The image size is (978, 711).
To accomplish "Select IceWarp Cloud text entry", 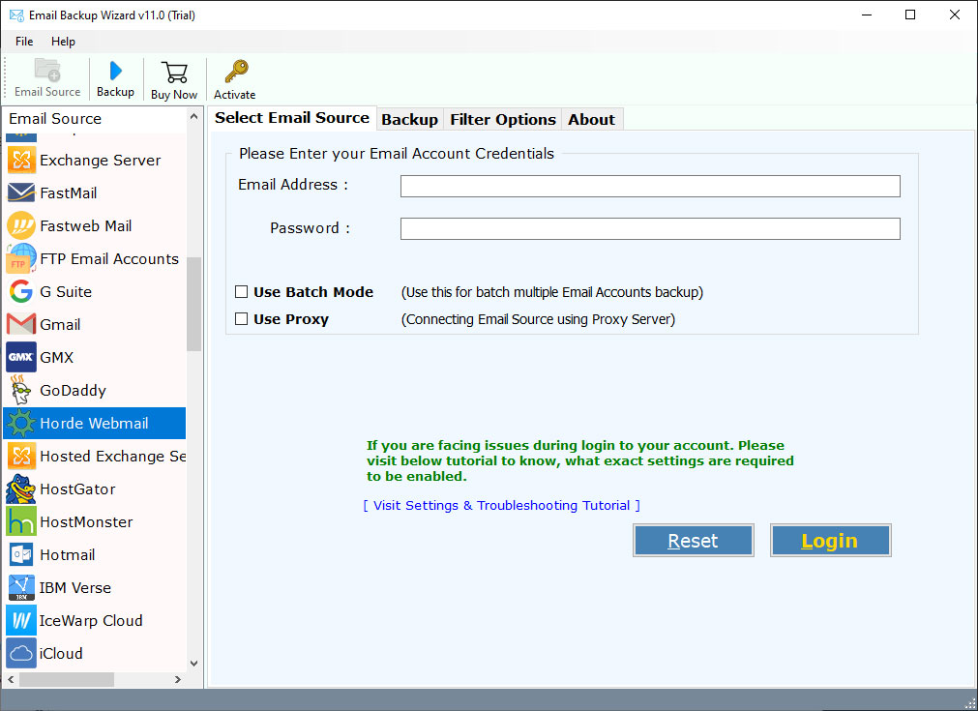I will [91, 621].
